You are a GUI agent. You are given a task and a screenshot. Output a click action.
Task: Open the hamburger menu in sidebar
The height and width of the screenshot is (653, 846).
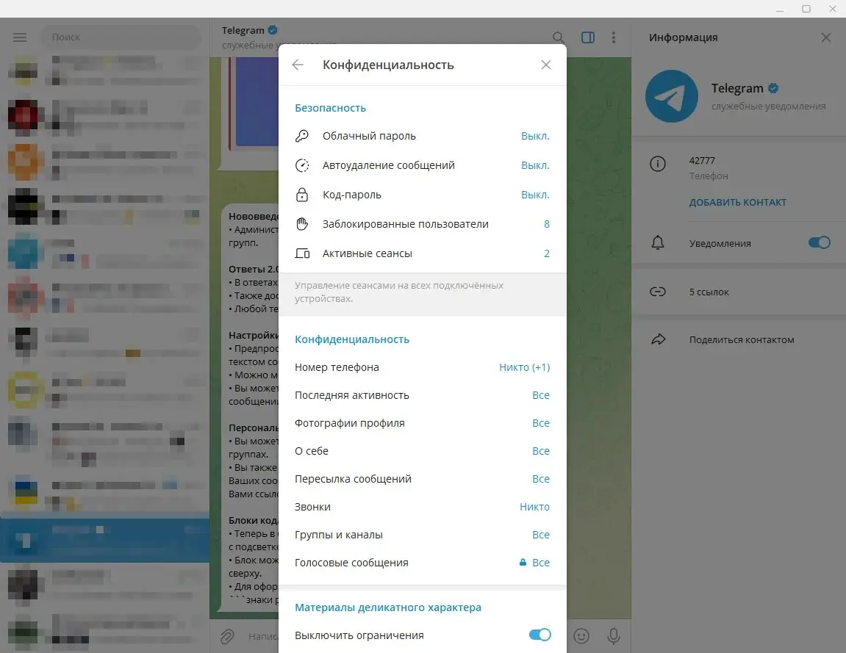(20, 37)
